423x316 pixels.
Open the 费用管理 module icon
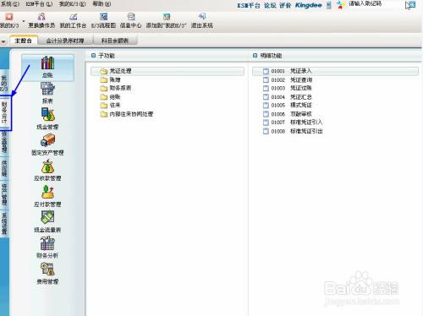point(47,273)
